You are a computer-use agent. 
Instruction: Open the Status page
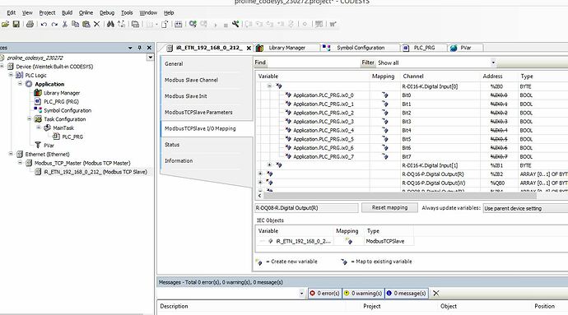click(x=172, y=145)
